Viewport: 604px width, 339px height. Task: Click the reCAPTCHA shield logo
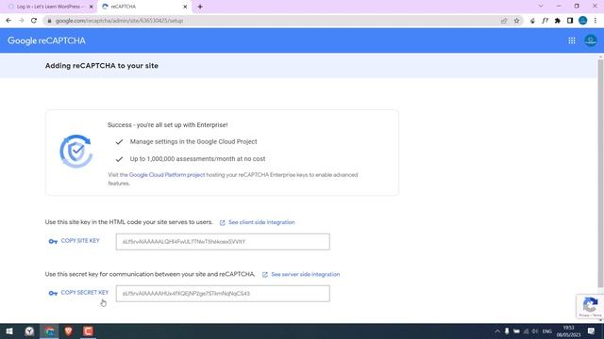point(76,152)
